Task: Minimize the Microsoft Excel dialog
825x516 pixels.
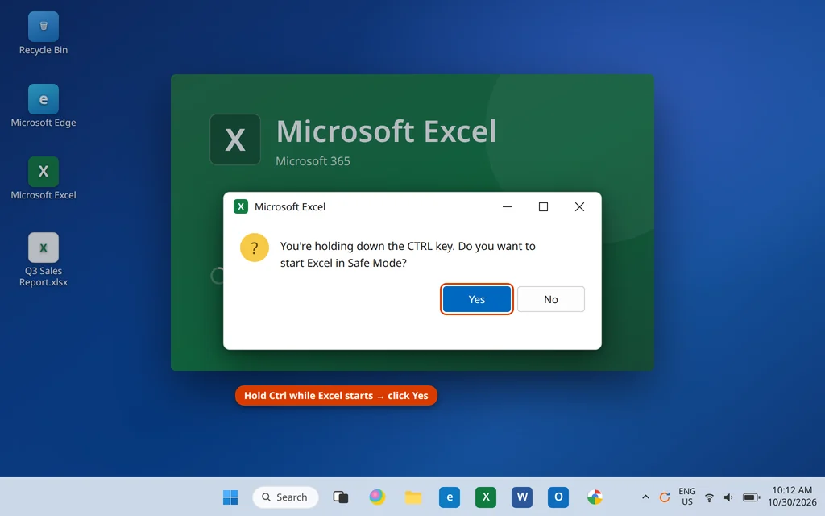Action: pyautogui.click(x=507, y=207)
